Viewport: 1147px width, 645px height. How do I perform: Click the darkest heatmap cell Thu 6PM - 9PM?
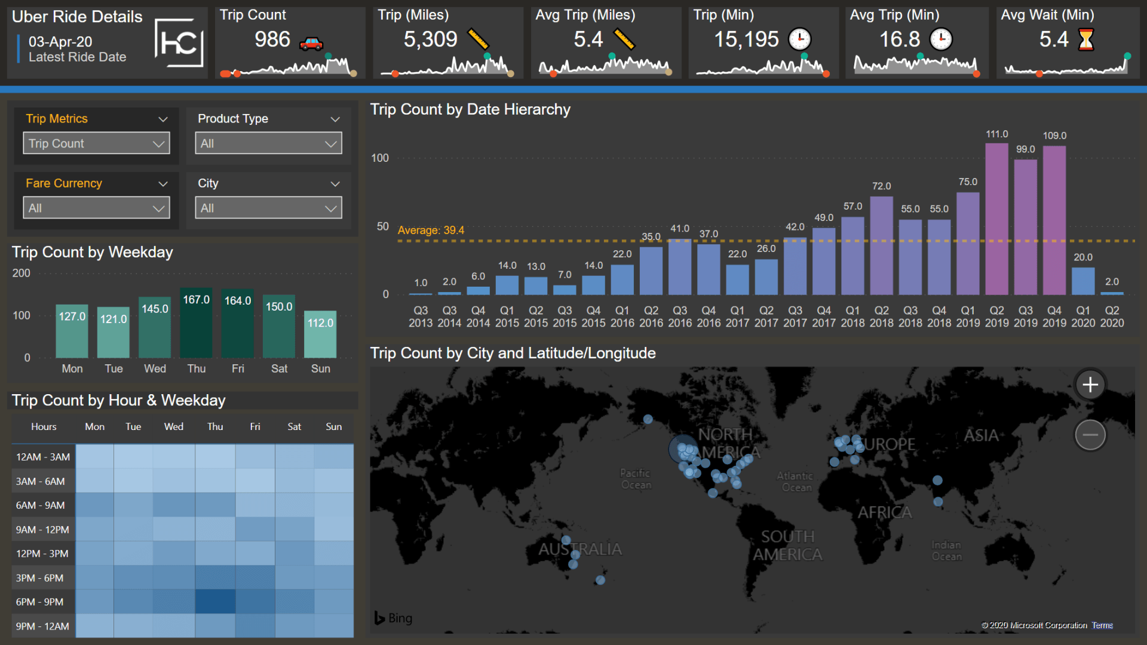pos(215,601)
